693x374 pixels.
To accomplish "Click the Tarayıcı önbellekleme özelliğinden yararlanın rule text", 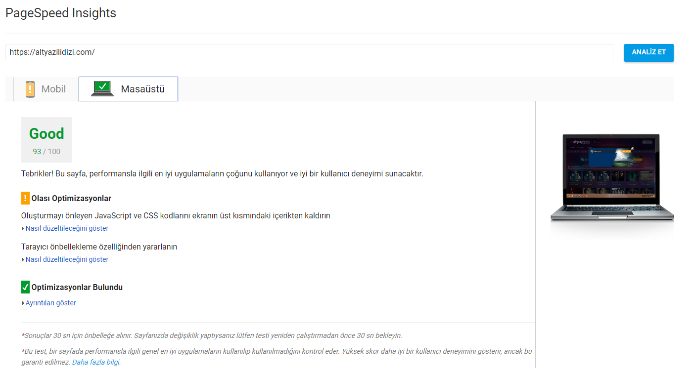I will (99, 247).
